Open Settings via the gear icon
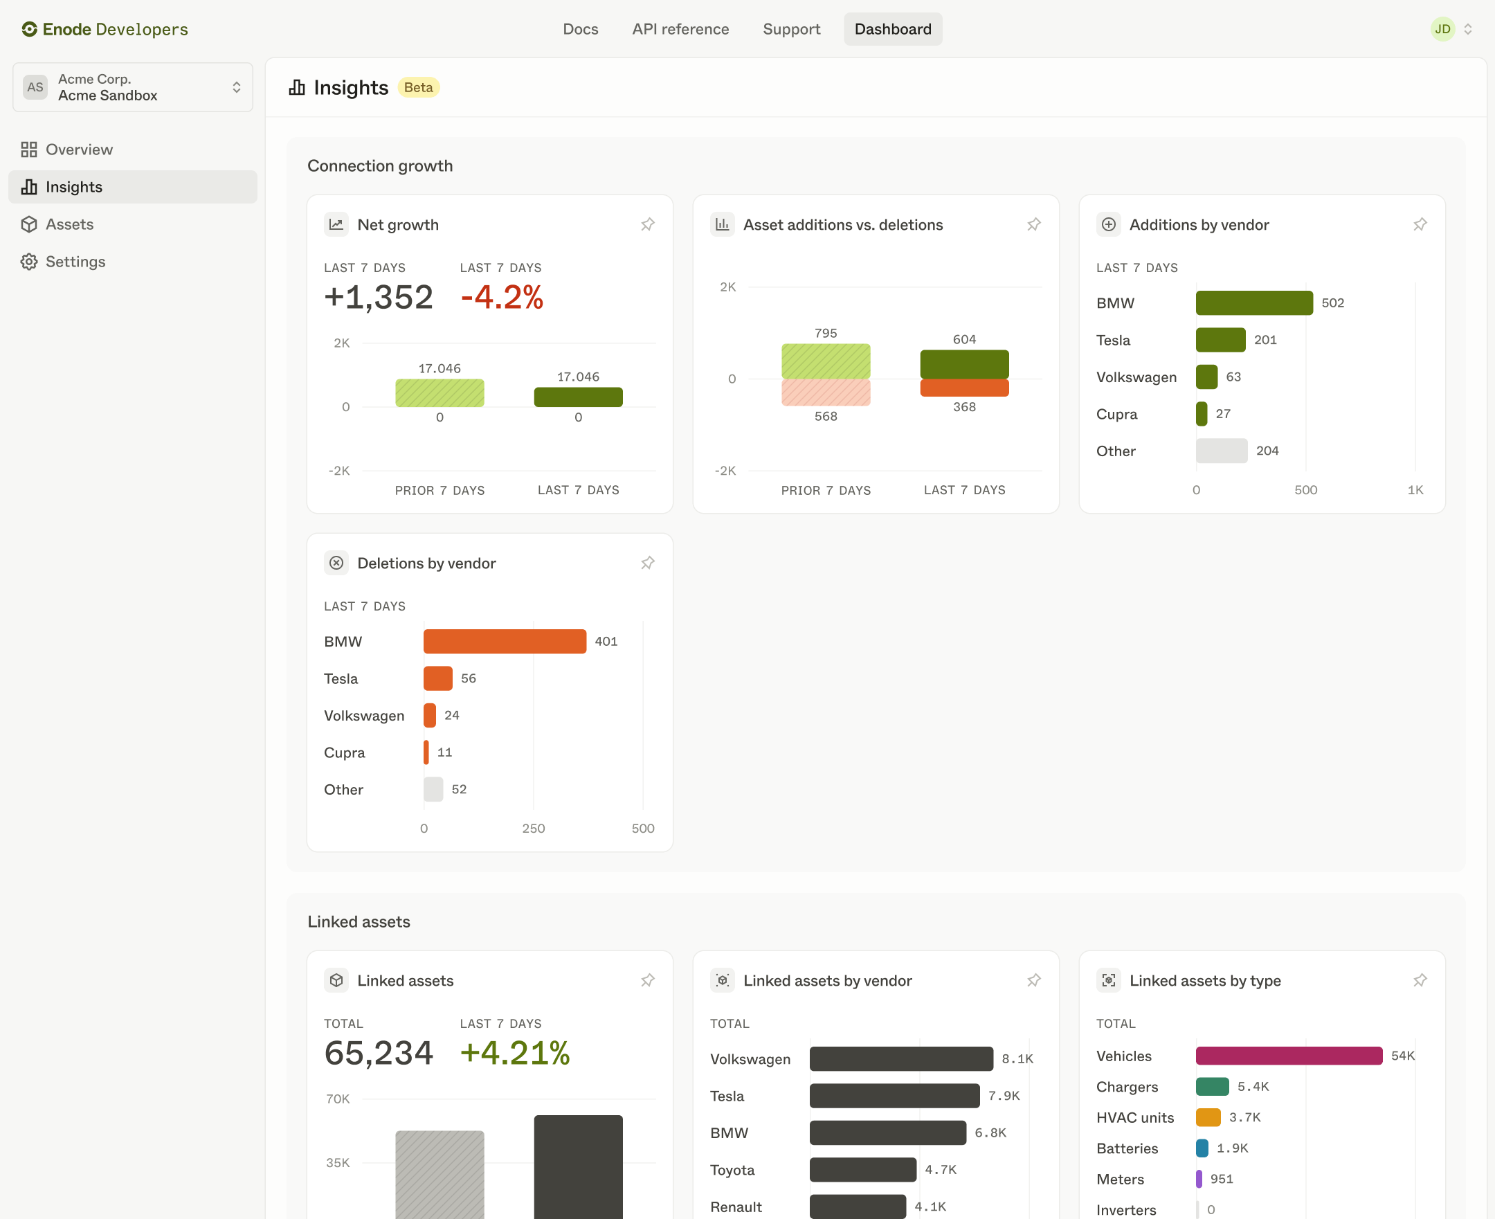This screenshot has width=1495, height=1219. click(x=29, y=261)
